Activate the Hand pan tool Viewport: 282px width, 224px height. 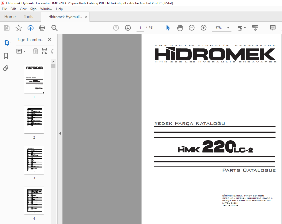click(180, 28)
